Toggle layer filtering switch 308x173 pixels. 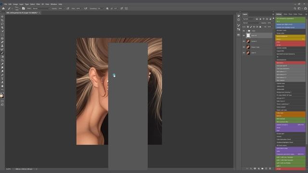pyautogui.click(x=273, y=18)
